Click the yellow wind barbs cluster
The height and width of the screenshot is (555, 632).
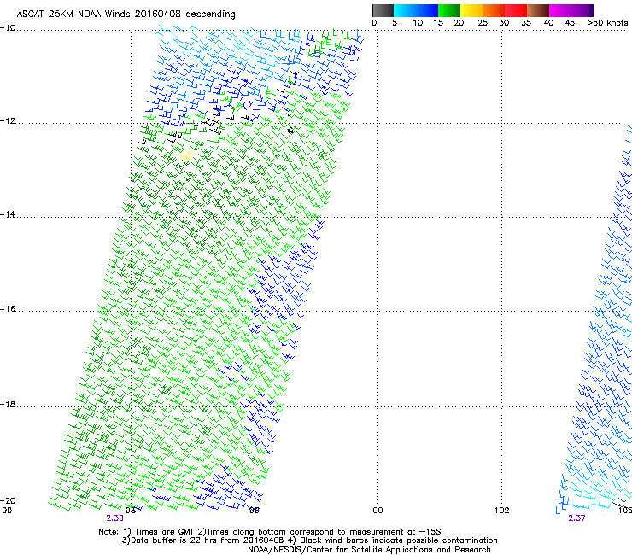coord(186,155)
